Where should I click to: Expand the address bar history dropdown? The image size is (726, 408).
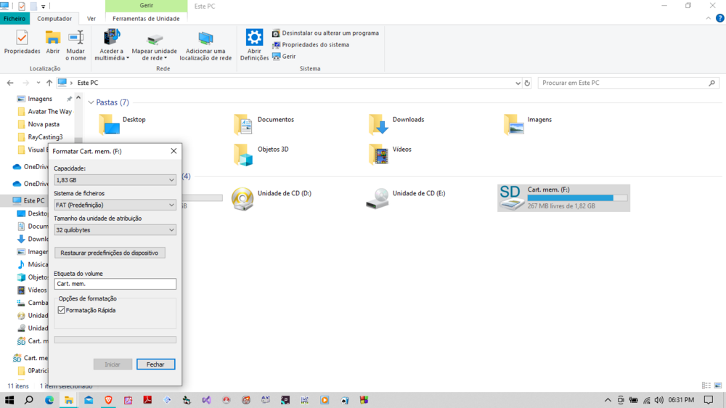[x=518, y=83]
